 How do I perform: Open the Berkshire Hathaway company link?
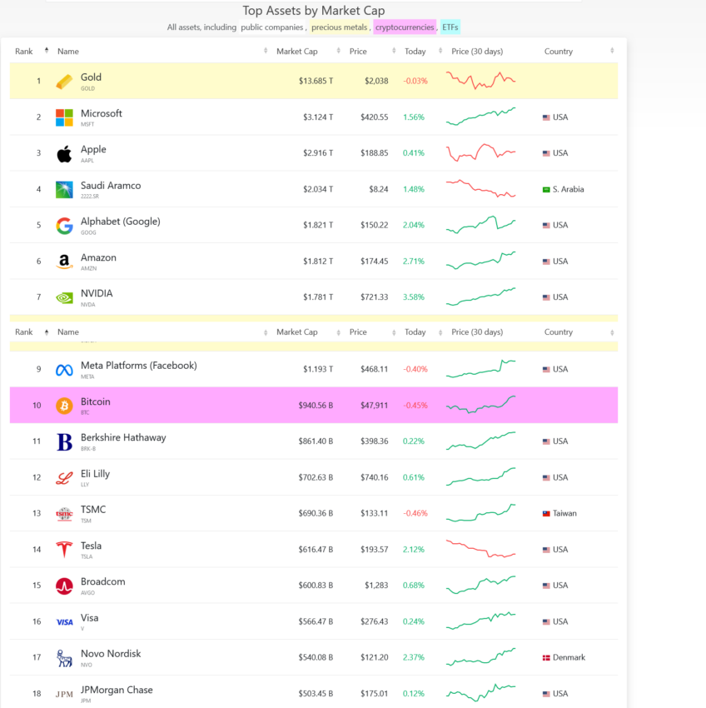coord(123,437)
